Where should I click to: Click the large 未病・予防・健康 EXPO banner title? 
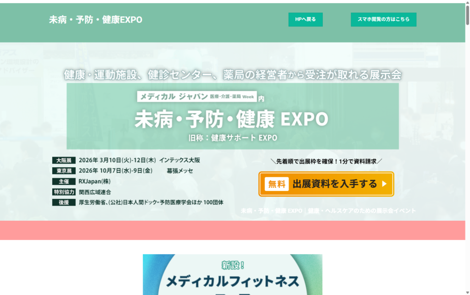(x=231, y=118)
